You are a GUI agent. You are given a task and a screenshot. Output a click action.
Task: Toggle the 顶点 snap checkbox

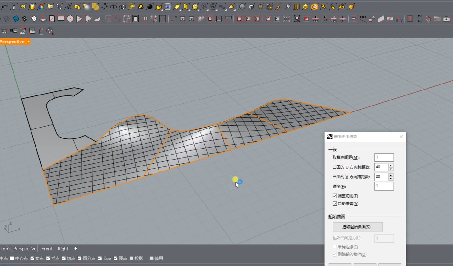(x=116, y=258)
